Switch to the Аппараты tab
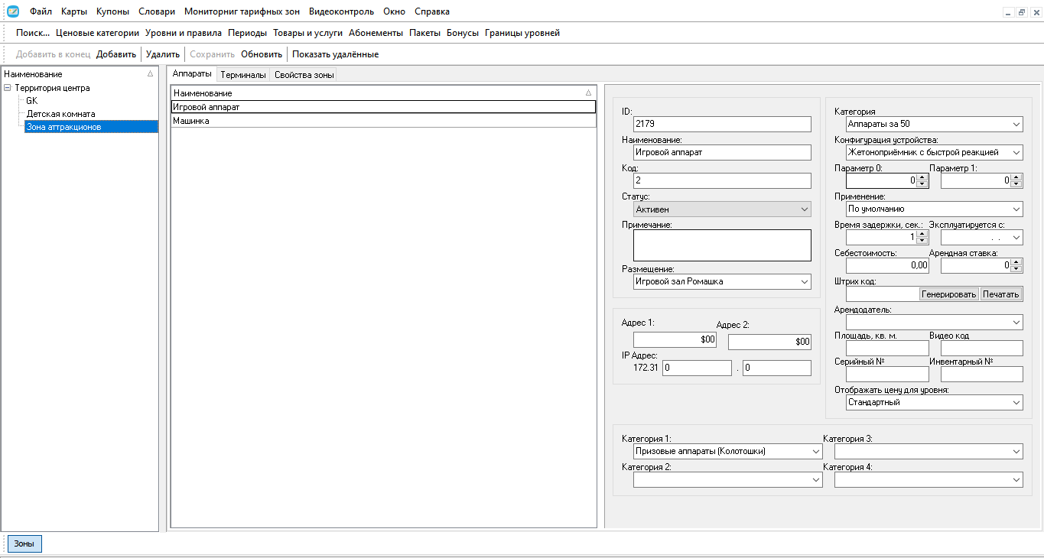The image size is (1044, 558). pos(192,74)
